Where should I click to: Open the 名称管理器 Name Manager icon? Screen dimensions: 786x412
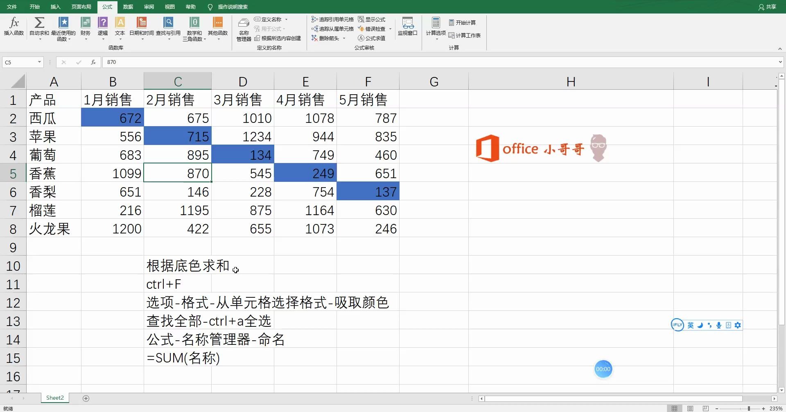(243, 29)
